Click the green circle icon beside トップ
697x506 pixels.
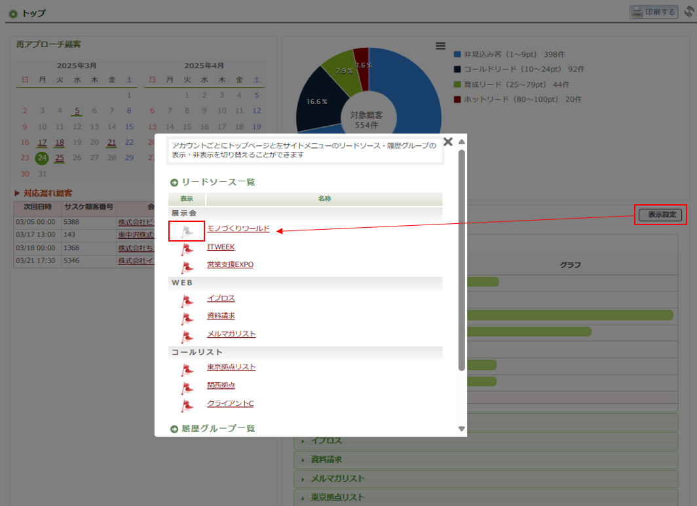tap(13, 14)
